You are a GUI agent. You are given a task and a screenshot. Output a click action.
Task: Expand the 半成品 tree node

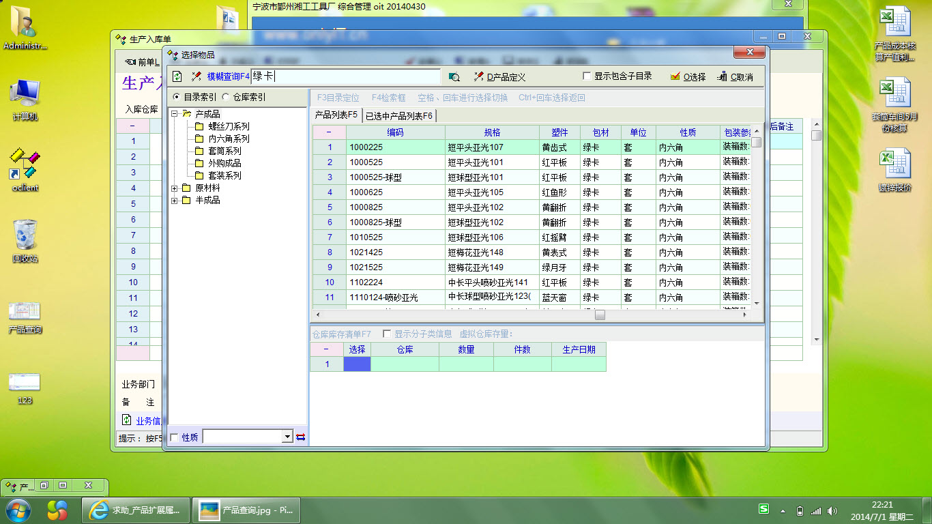pyautogui.click(x=175, y=201)
